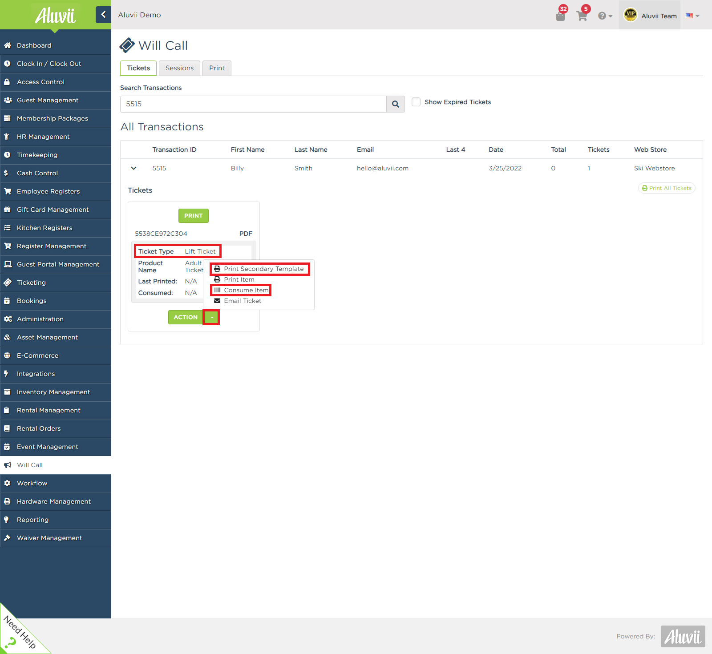Open Bookings in the sidebar
The height and width of the screenshot is (654, 712).
(x=56, y=301)
